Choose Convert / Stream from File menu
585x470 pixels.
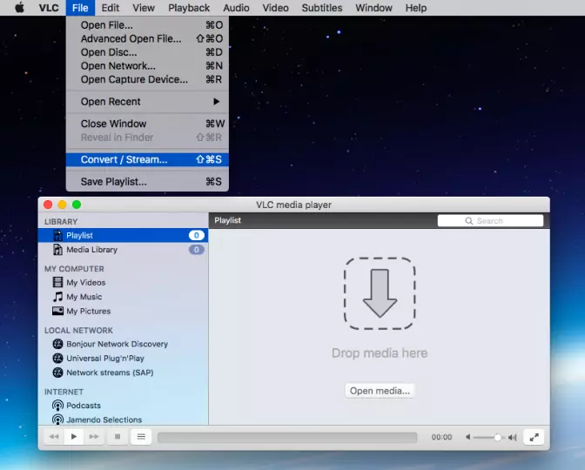point(124,159)
